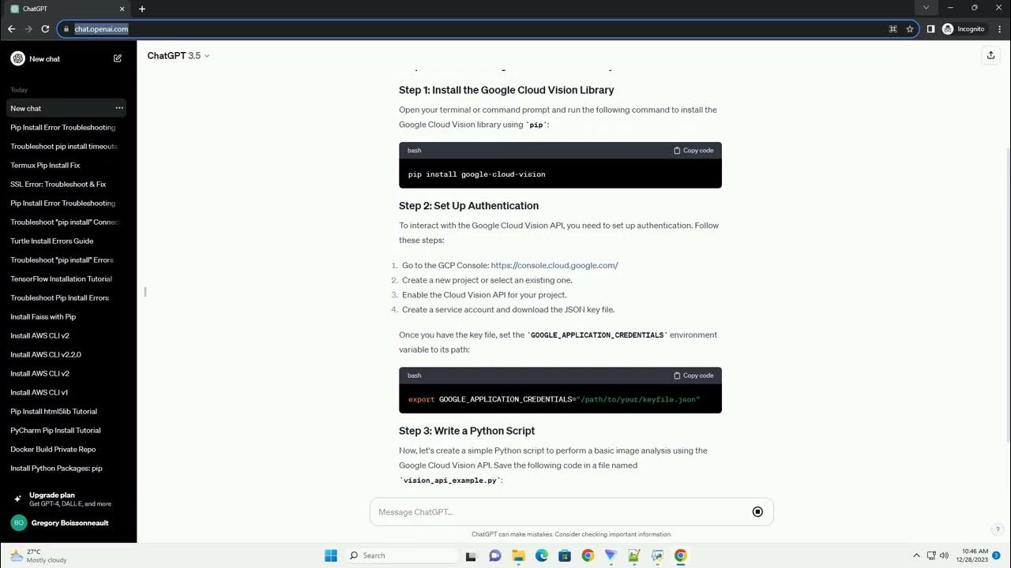Reload the page in Chrome
1011x568 pixels.
[x=45, y=28]
